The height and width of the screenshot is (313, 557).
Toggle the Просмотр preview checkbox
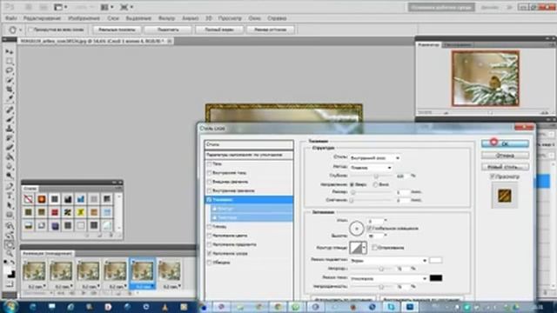(492, 176)
